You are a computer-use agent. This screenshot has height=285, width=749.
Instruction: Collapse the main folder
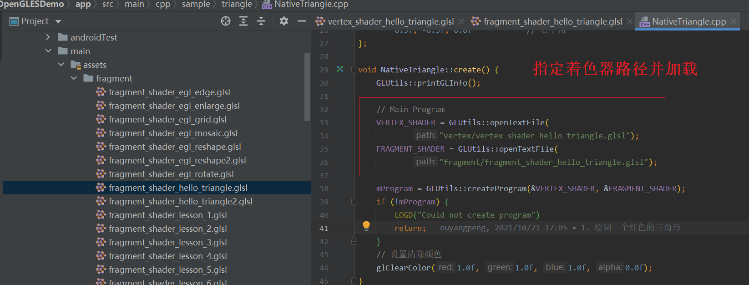(48, 51)
